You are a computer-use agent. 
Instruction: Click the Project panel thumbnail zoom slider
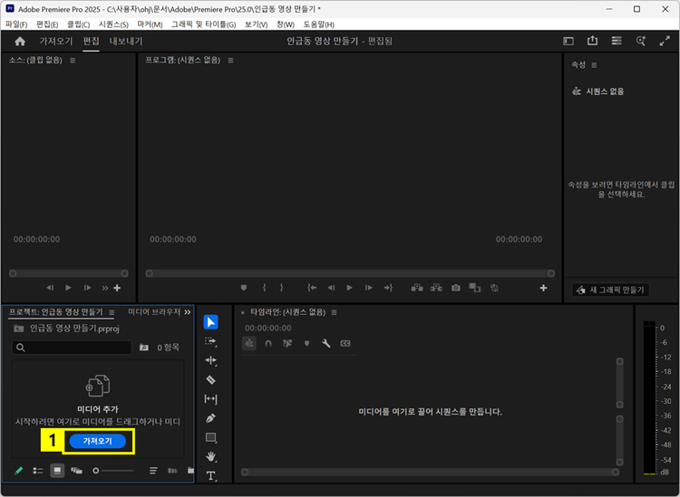tap(113, 471)
